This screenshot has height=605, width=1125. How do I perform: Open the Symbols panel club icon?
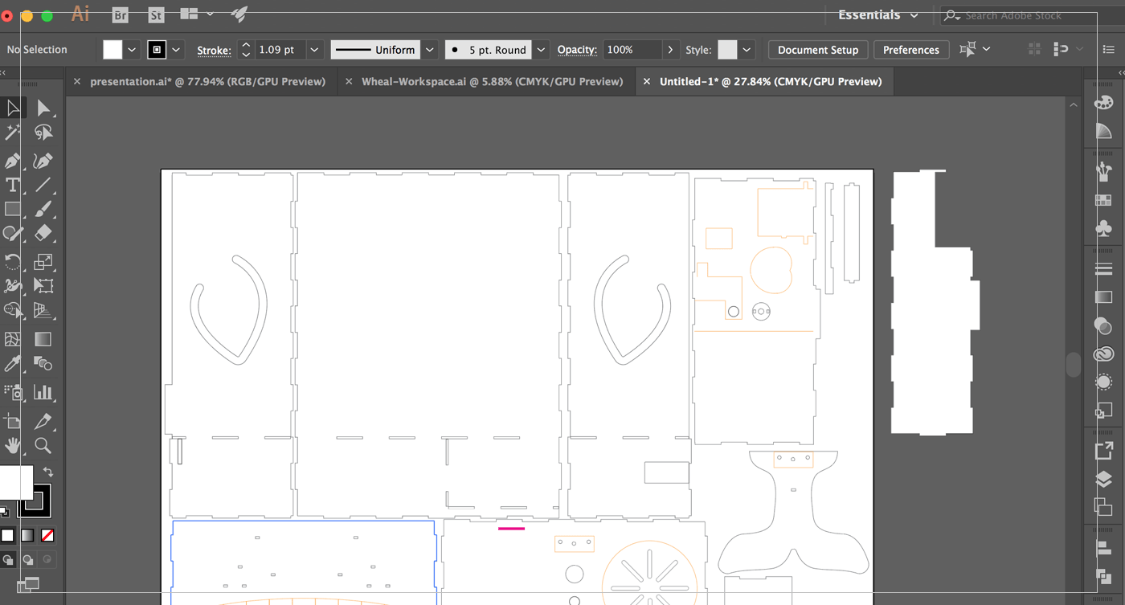coord(1104,229)
